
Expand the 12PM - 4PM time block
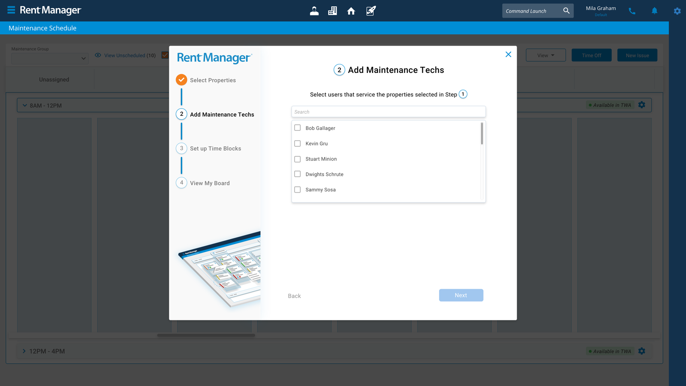pyautogui.click(x=24, y=351)
